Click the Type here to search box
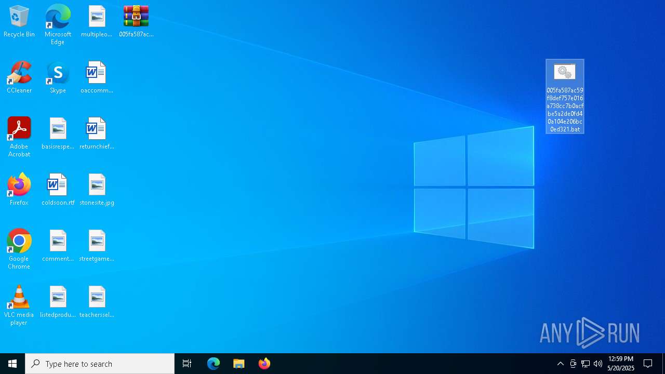 point(100,364)
